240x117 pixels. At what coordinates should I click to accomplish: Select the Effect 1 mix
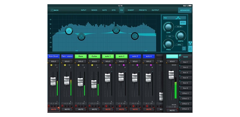[x=185, y=93]
